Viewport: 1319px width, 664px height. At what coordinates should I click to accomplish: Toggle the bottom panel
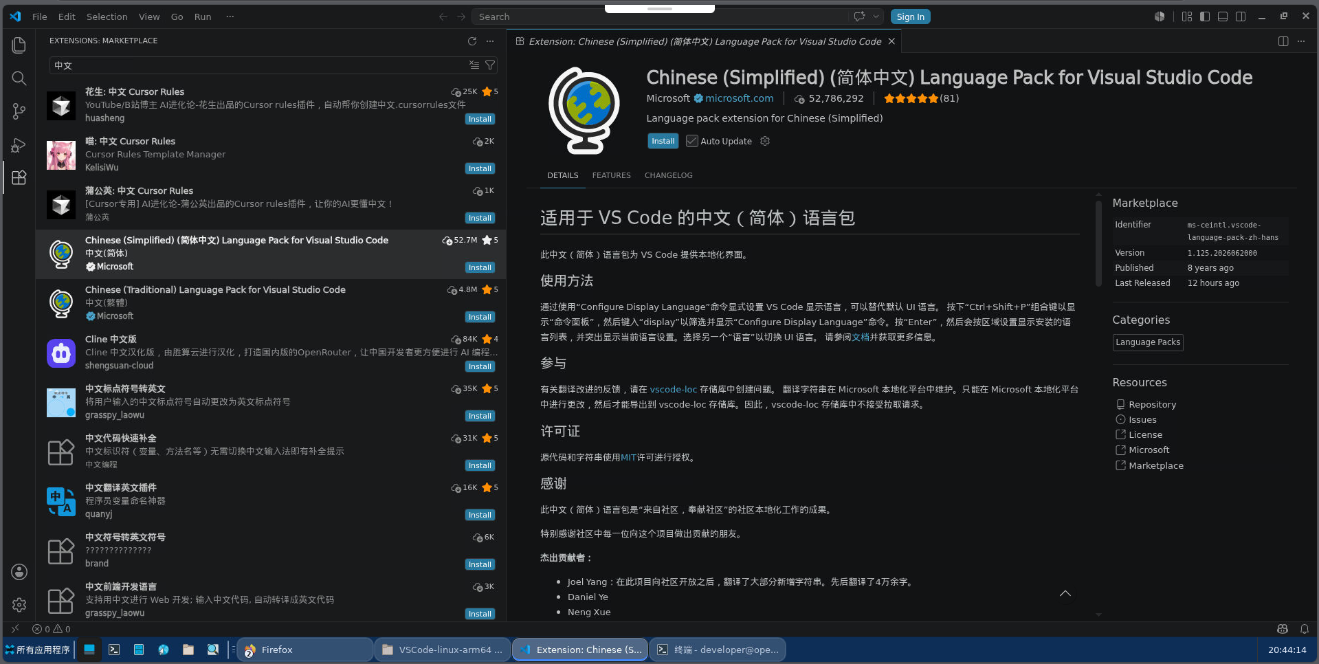point(1223,16)
